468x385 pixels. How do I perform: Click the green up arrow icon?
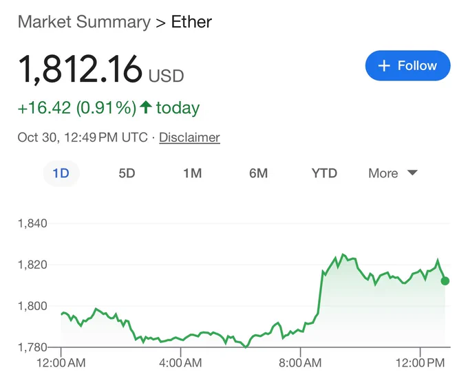tap(146, 107)
